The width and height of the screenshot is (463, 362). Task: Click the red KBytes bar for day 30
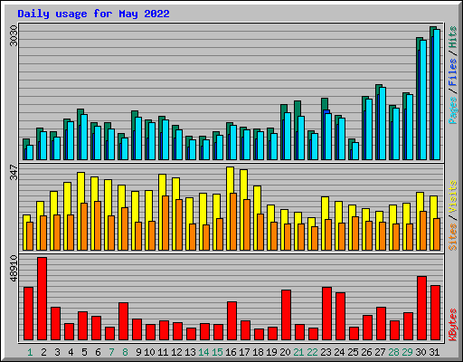421,309
